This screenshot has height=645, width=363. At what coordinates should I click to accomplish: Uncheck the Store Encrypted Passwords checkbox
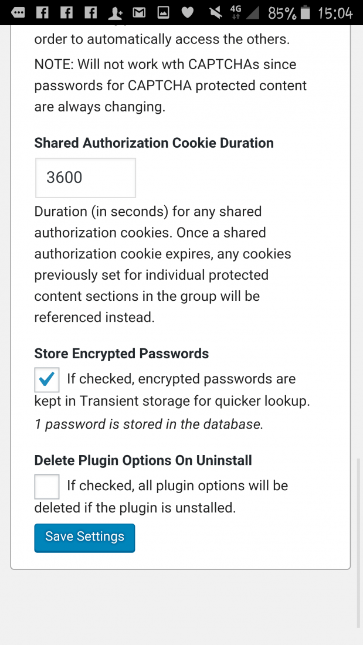47,380
